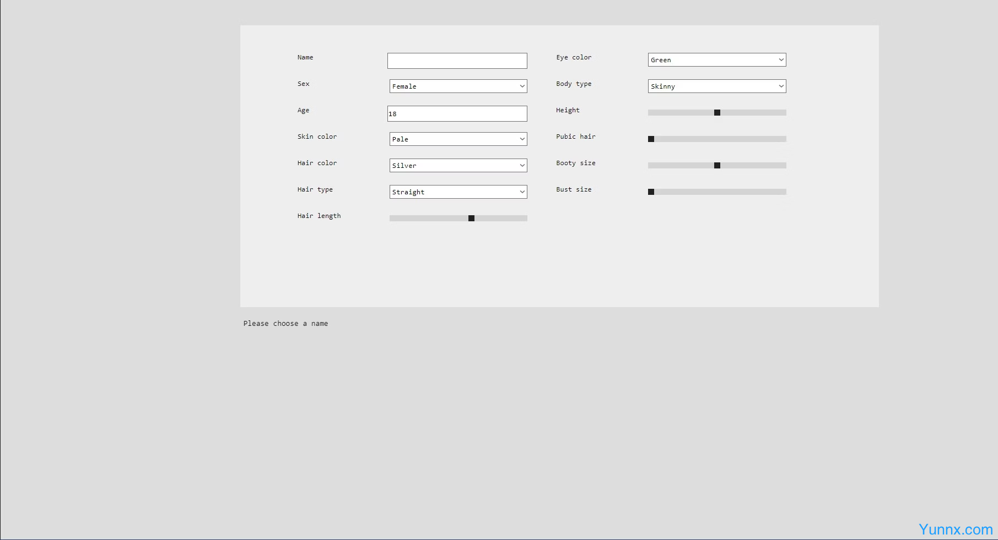Click the Hair length label
Screen dimensions: 998x540
coord(319,216)
